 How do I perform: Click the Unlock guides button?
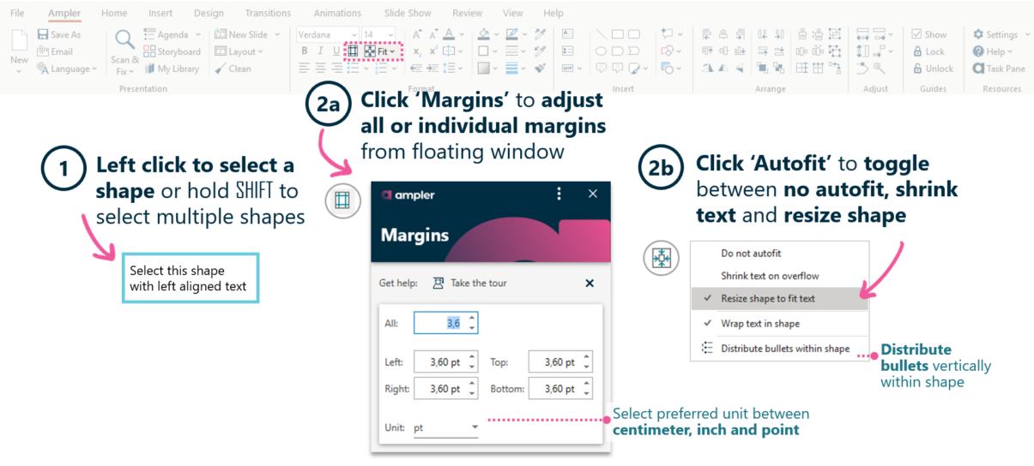point(933,69)
